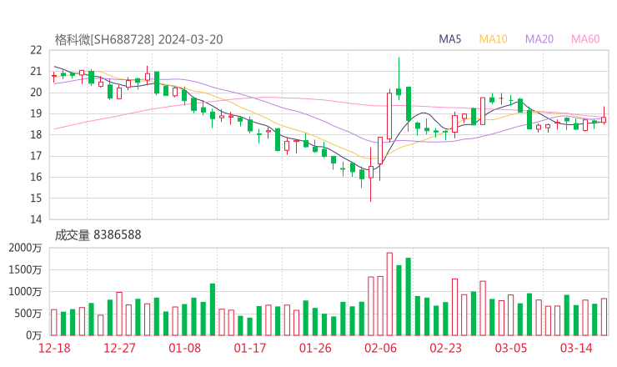
Task: Select the tallest red volume bar
Action: (x=389, y=294)
